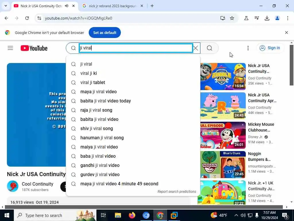Open Report search predictions link
The width and height of the screenshot is (294, 221).
coord(177,191)
